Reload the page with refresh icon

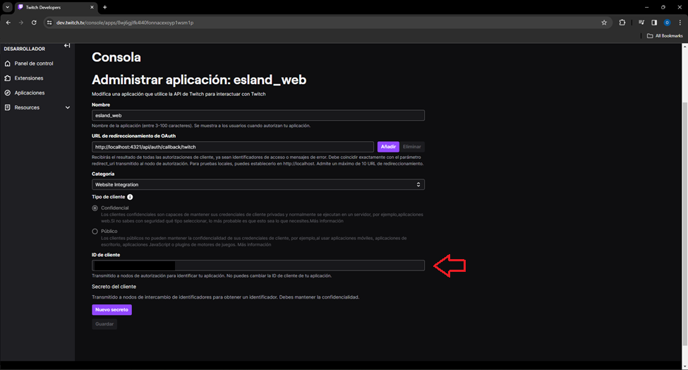click(34, 23)
